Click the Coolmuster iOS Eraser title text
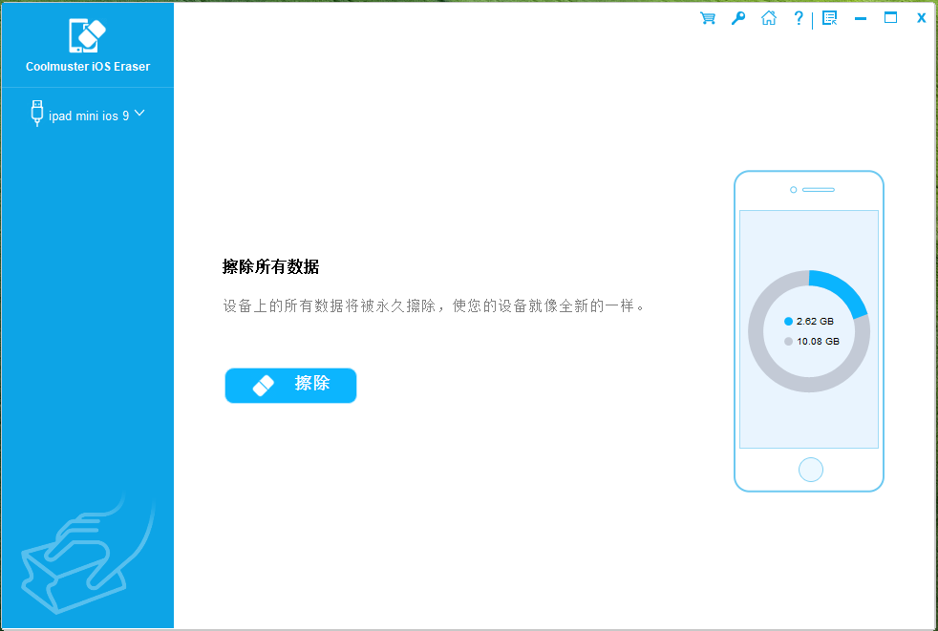 click(x=88, y=67)
